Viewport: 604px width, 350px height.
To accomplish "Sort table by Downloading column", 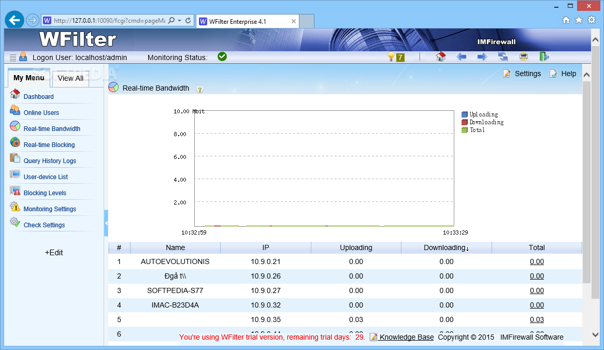I will (447, 247).
